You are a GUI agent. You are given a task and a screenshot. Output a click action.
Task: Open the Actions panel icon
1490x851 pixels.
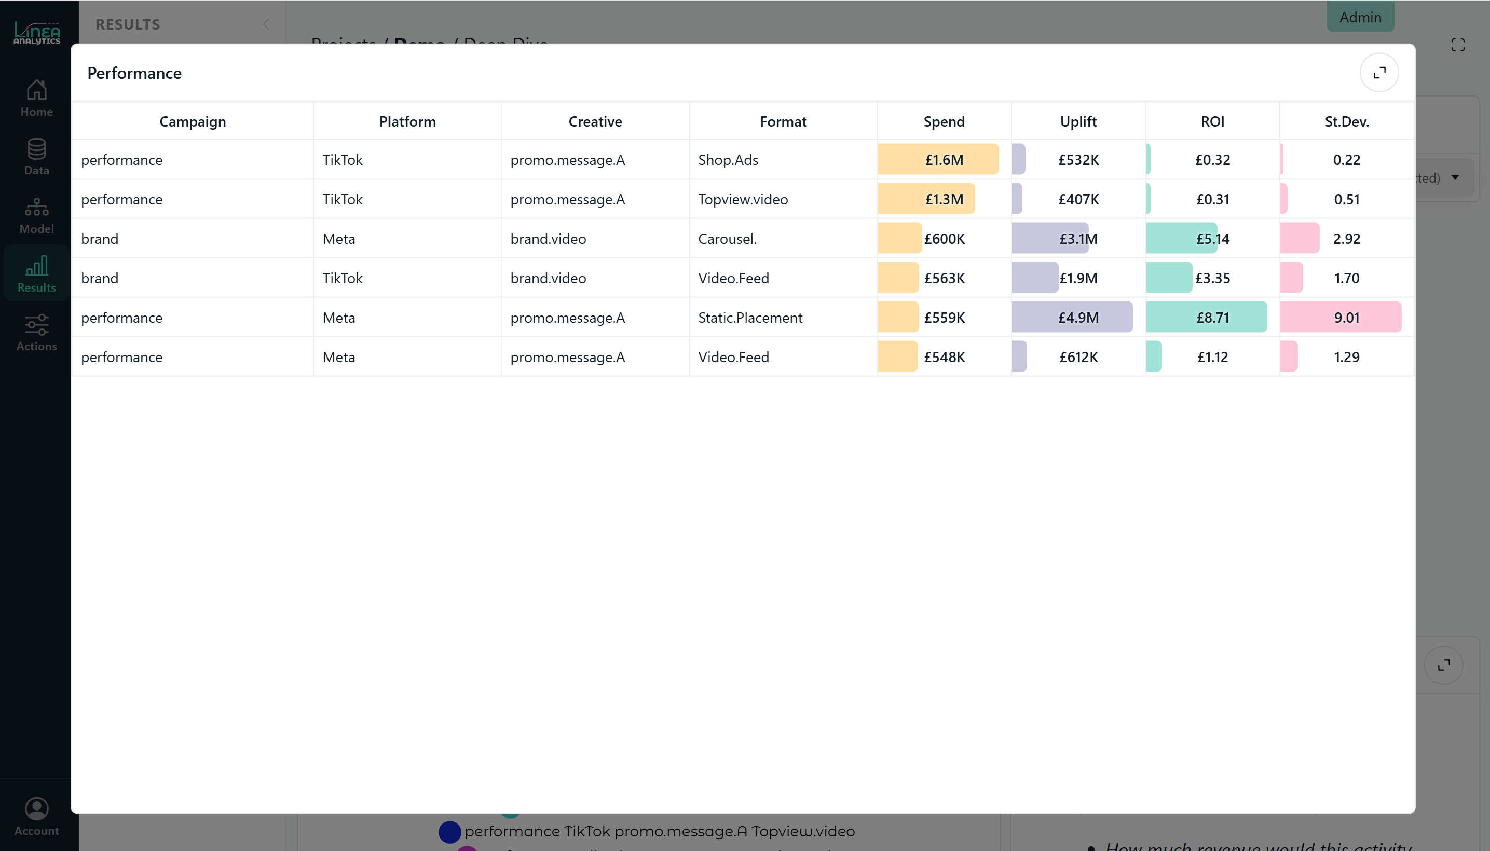pyautogui.click(x=36, y=332)
